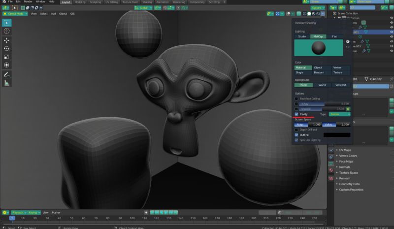Switch to solid viewport shading
Viewport: 394px width, 229px height.
[309, 14]
